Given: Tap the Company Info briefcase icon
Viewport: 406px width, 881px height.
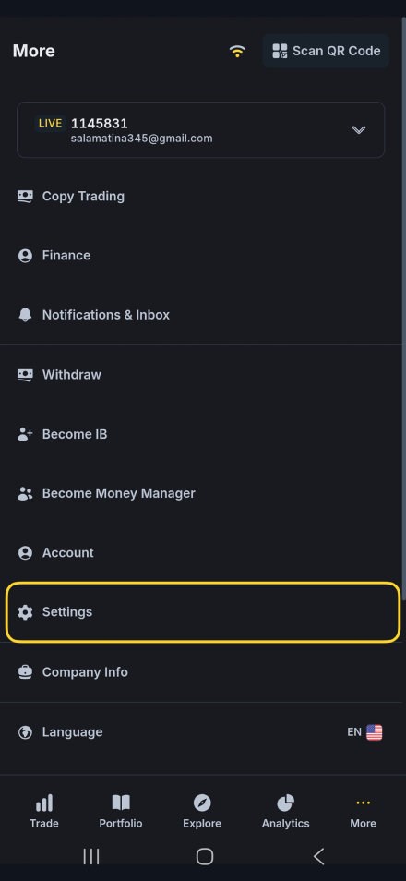Looking at the screenshot, I should pyautogui.click(x=25, y=672).
